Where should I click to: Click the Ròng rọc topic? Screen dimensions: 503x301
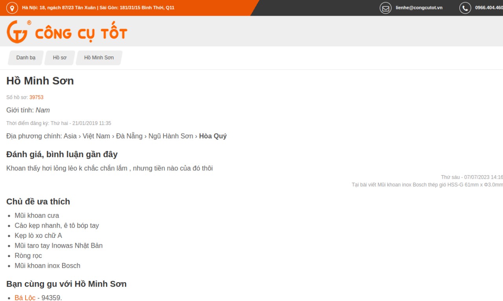pos(28,256)
